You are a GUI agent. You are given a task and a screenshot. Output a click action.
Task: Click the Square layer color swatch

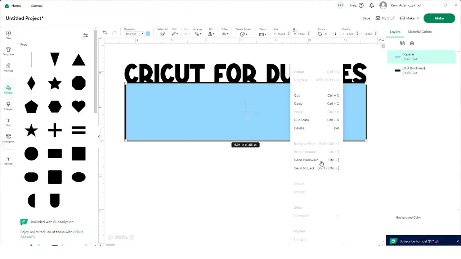pyautogui.click(x=398, y=56)
